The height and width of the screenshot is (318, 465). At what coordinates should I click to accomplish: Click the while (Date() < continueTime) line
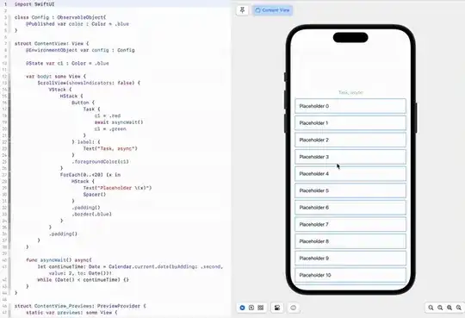[83, 280]
